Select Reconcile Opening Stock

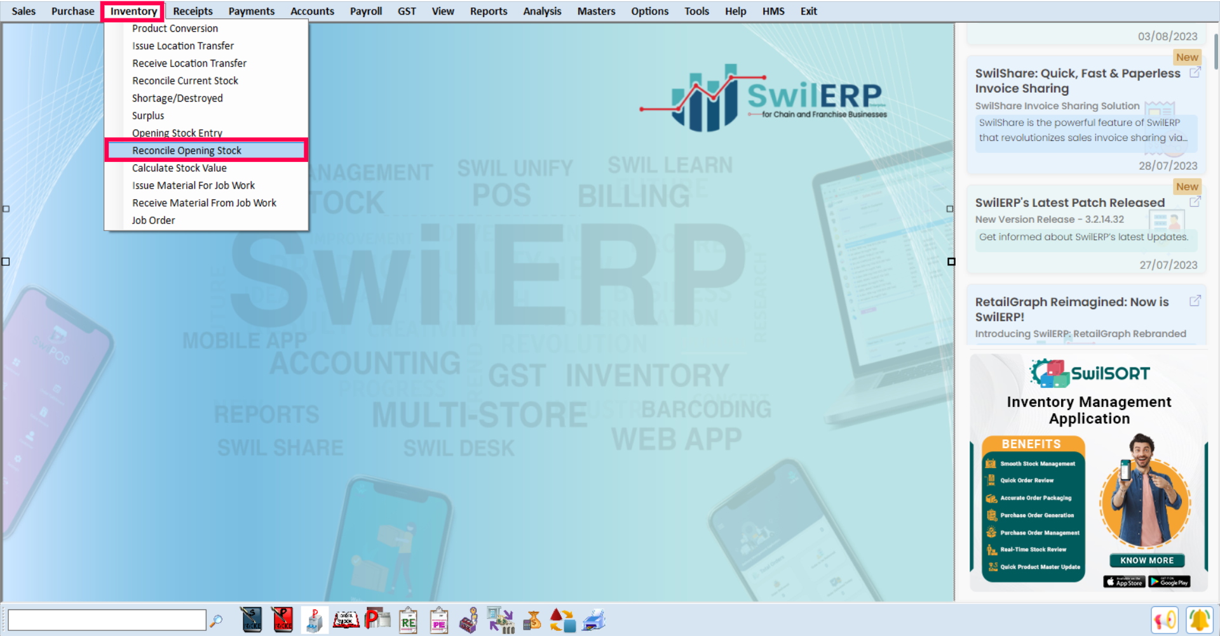pos(207,150)
